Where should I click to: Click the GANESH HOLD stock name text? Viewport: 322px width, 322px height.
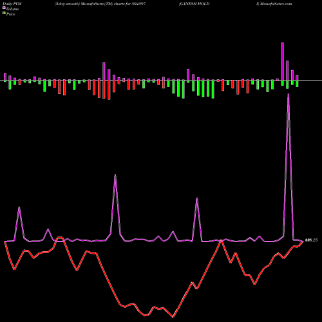coord(194,4)
